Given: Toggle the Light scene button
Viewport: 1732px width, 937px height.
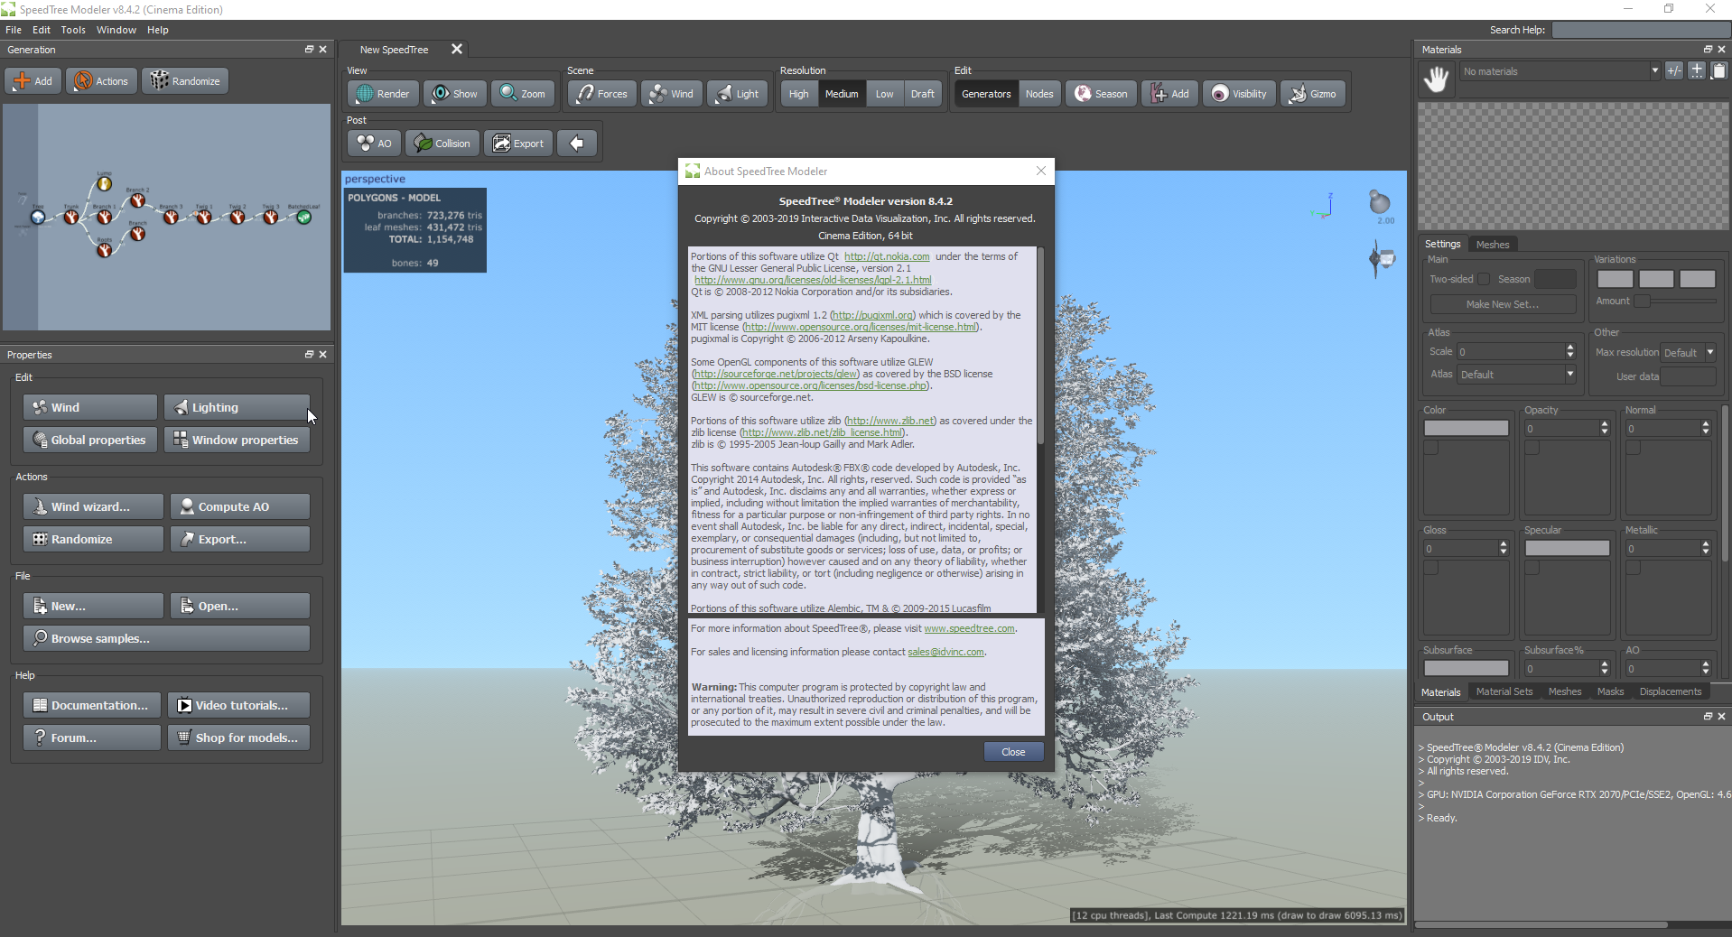Looking at the screenshot, I should [x=738, y=94].
